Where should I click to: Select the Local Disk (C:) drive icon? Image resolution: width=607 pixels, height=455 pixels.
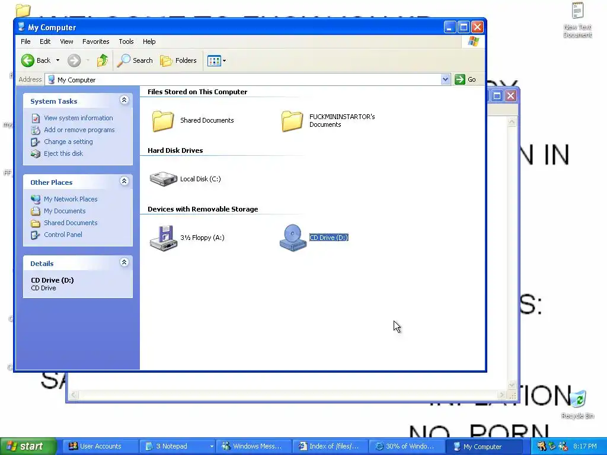(x=164, y=179)
